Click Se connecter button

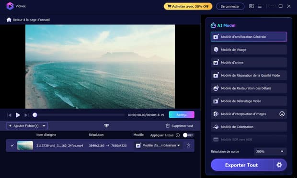coord(230,6)
